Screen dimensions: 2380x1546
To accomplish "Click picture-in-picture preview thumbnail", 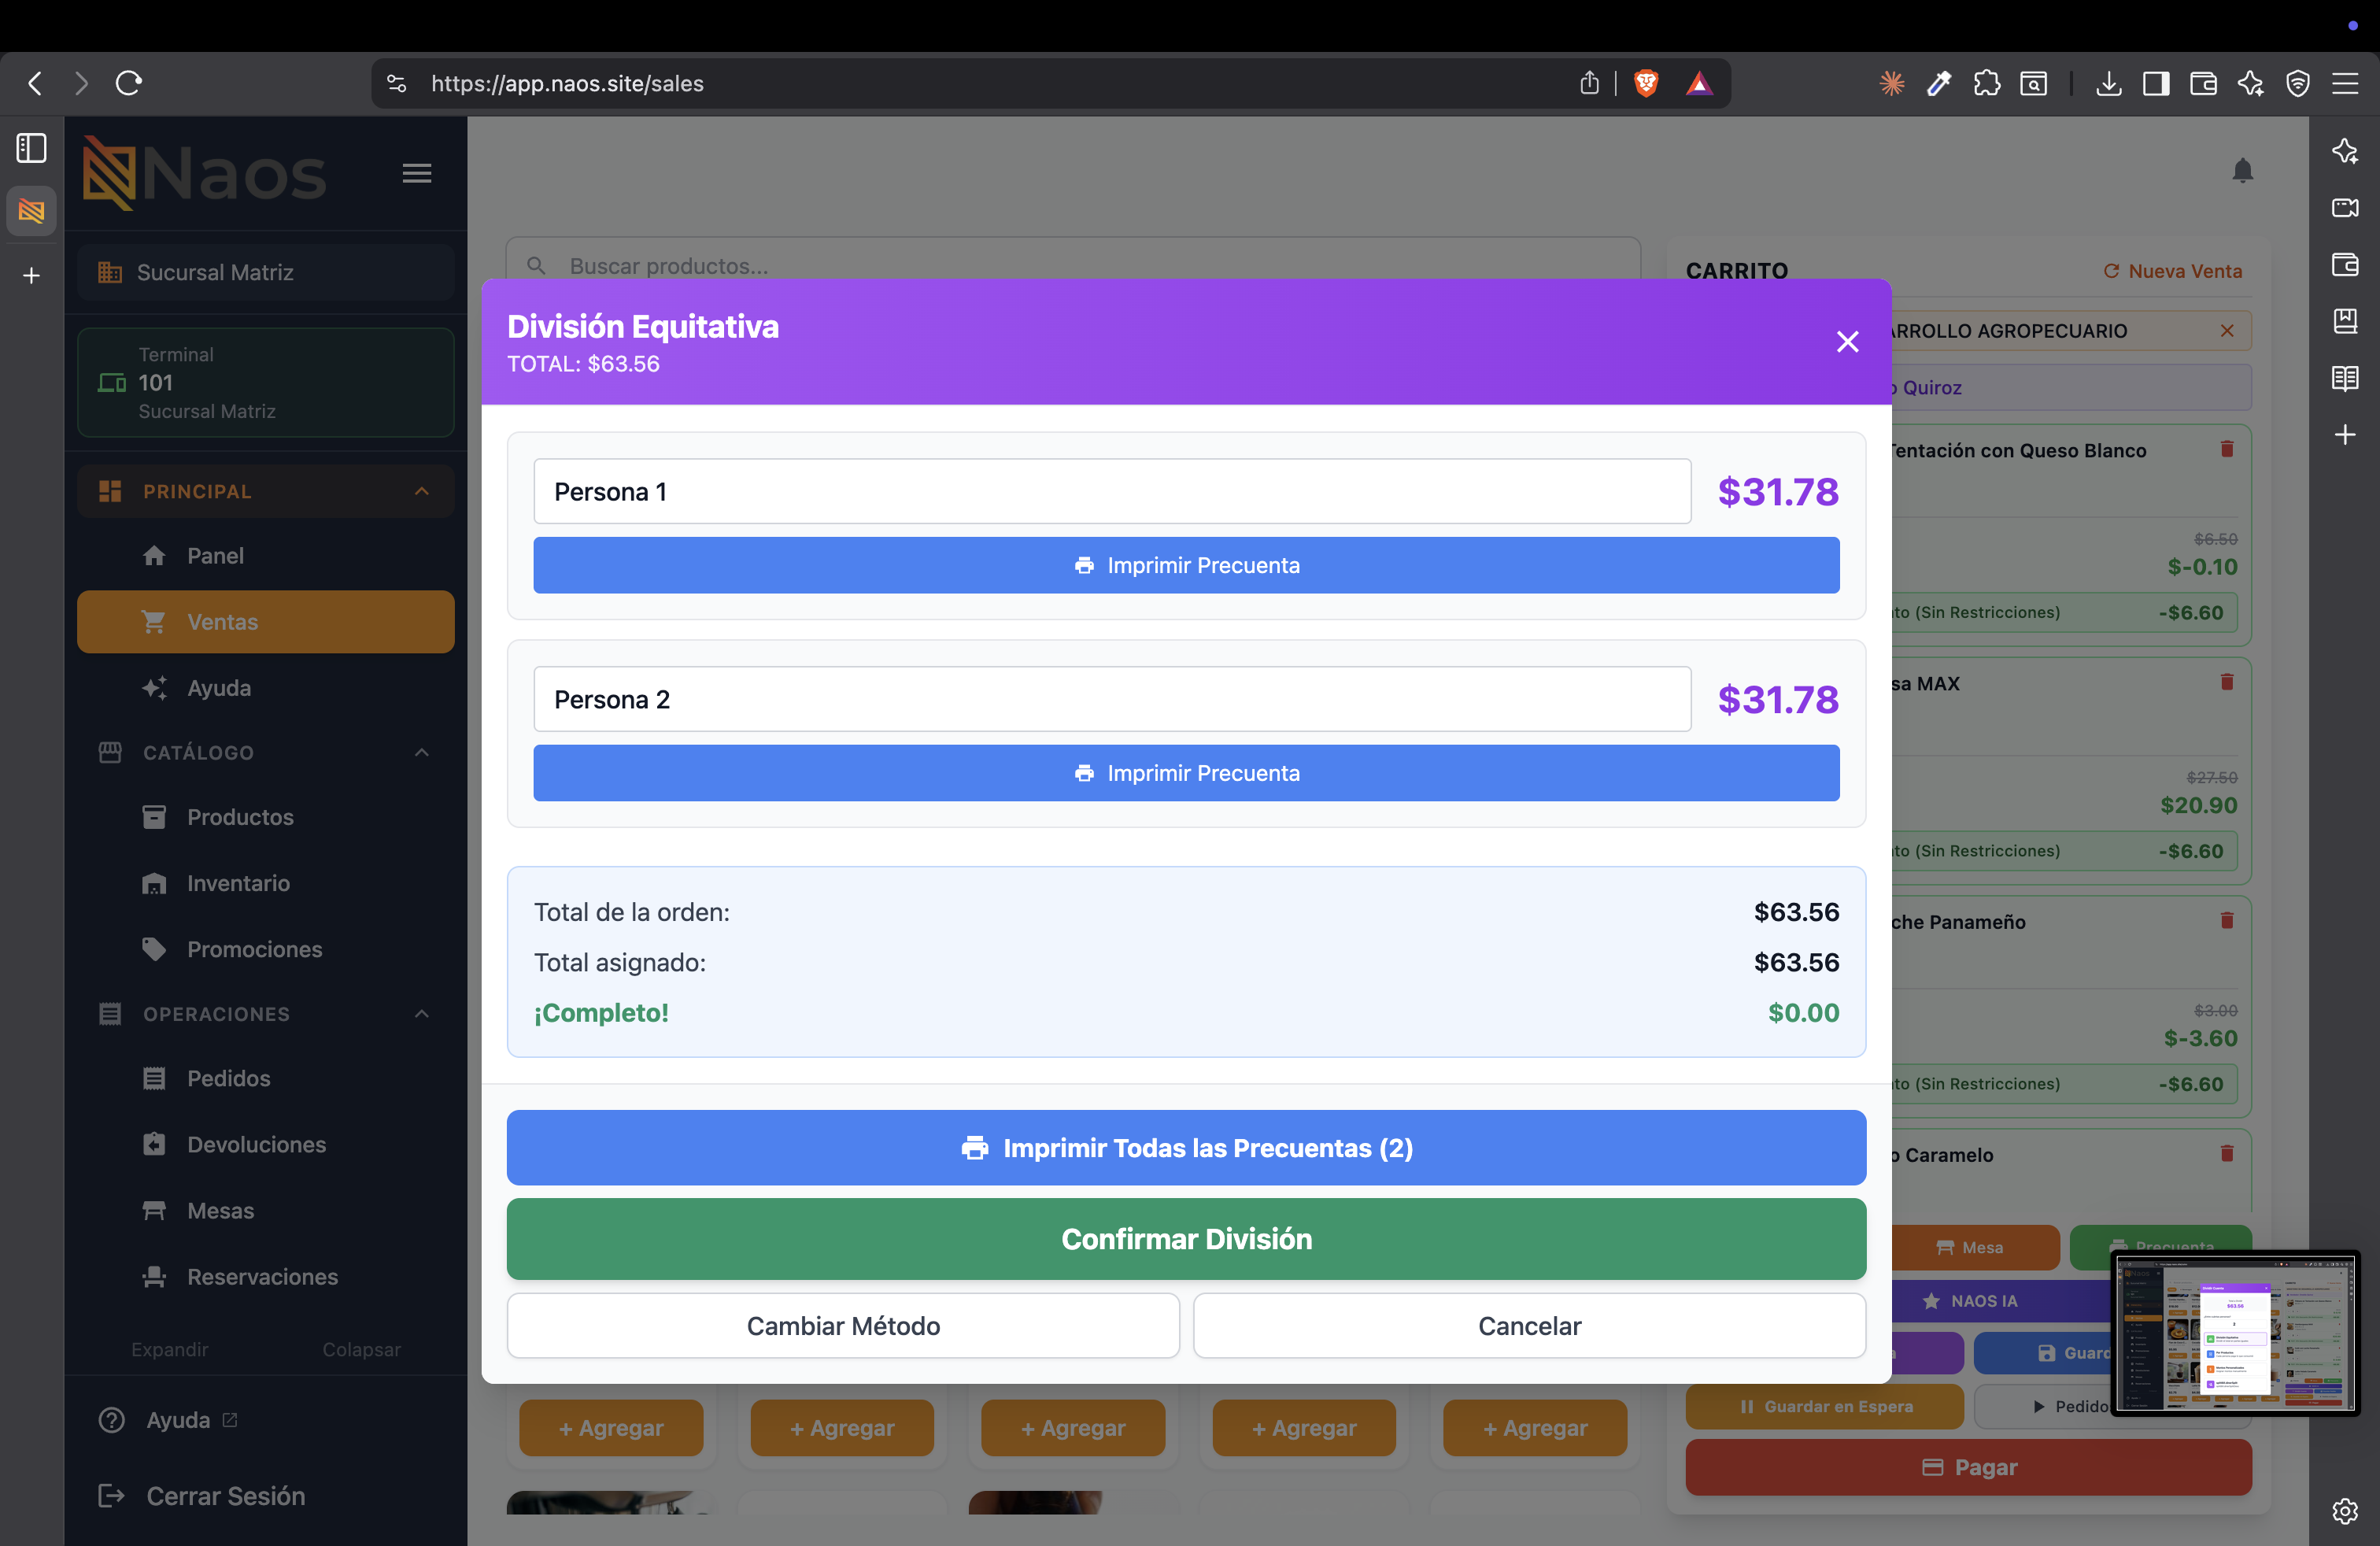I will pos(2236,1332).
